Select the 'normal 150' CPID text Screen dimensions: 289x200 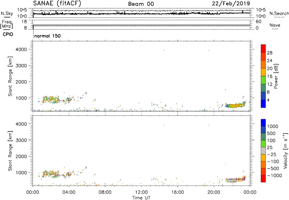coord(47,36)
